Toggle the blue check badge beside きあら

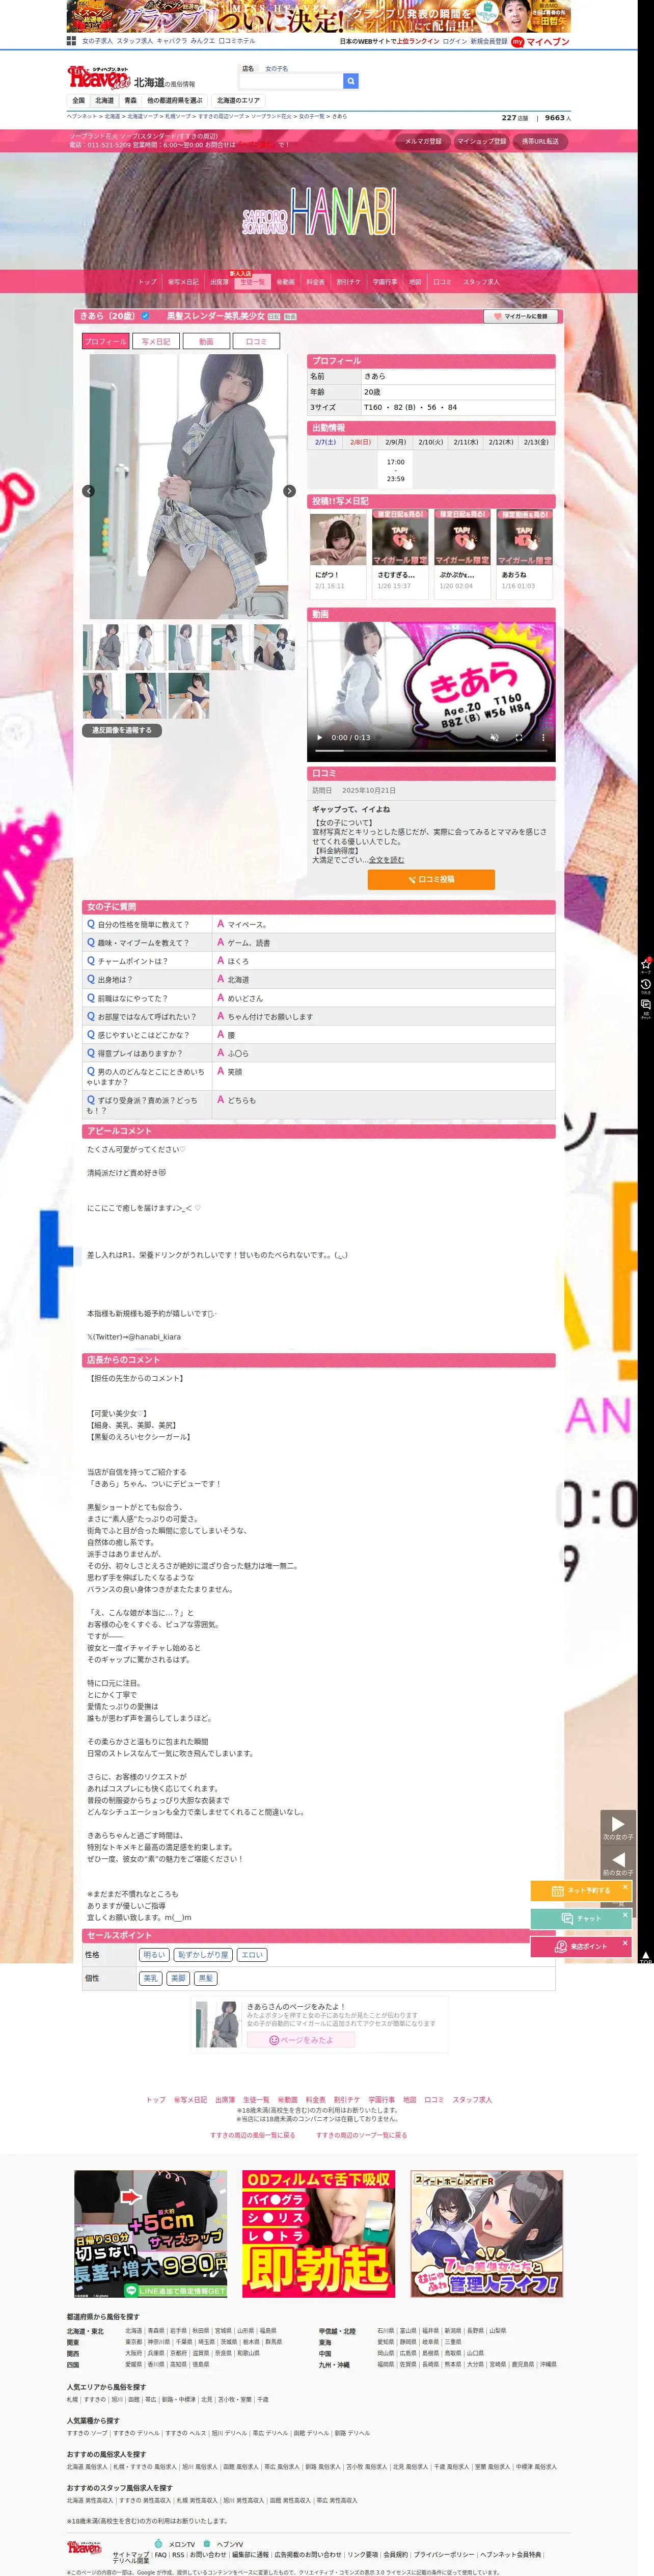click(x=145, y=316)
